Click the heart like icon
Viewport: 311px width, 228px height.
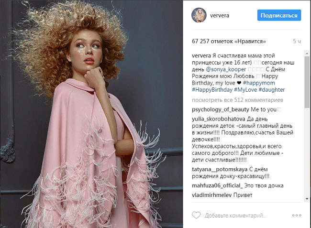coord(196,215)
